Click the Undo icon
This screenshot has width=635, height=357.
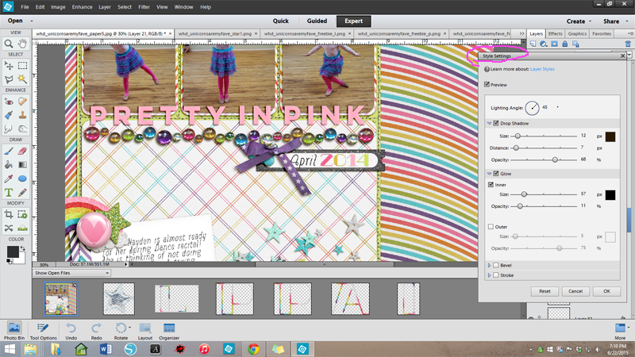point(71,327)
